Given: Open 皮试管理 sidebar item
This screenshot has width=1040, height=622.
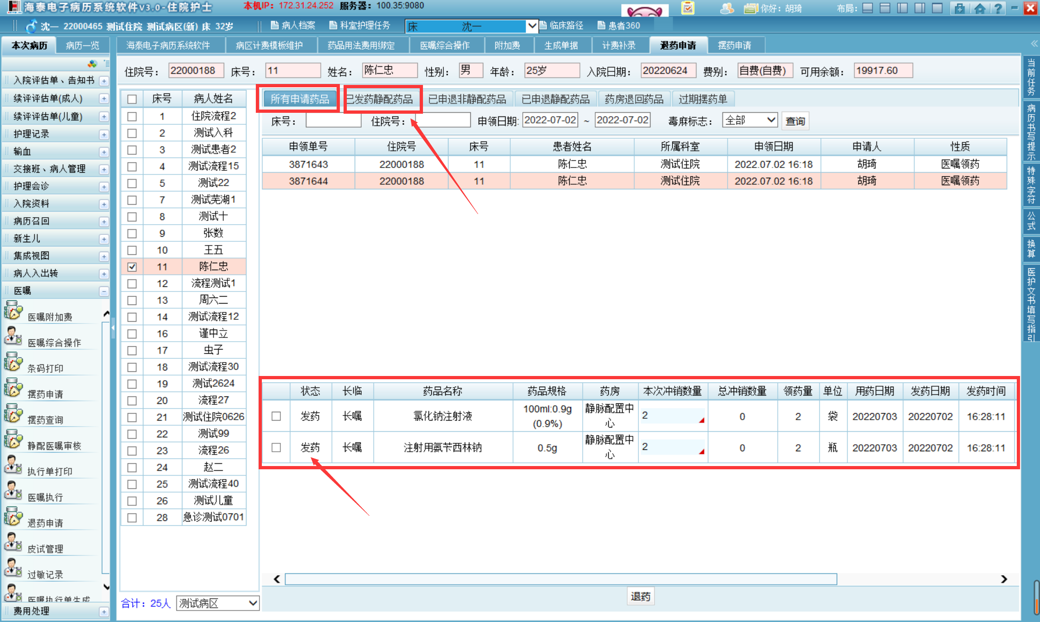Looking at the screenshot, I should click(x=45, y=549).
